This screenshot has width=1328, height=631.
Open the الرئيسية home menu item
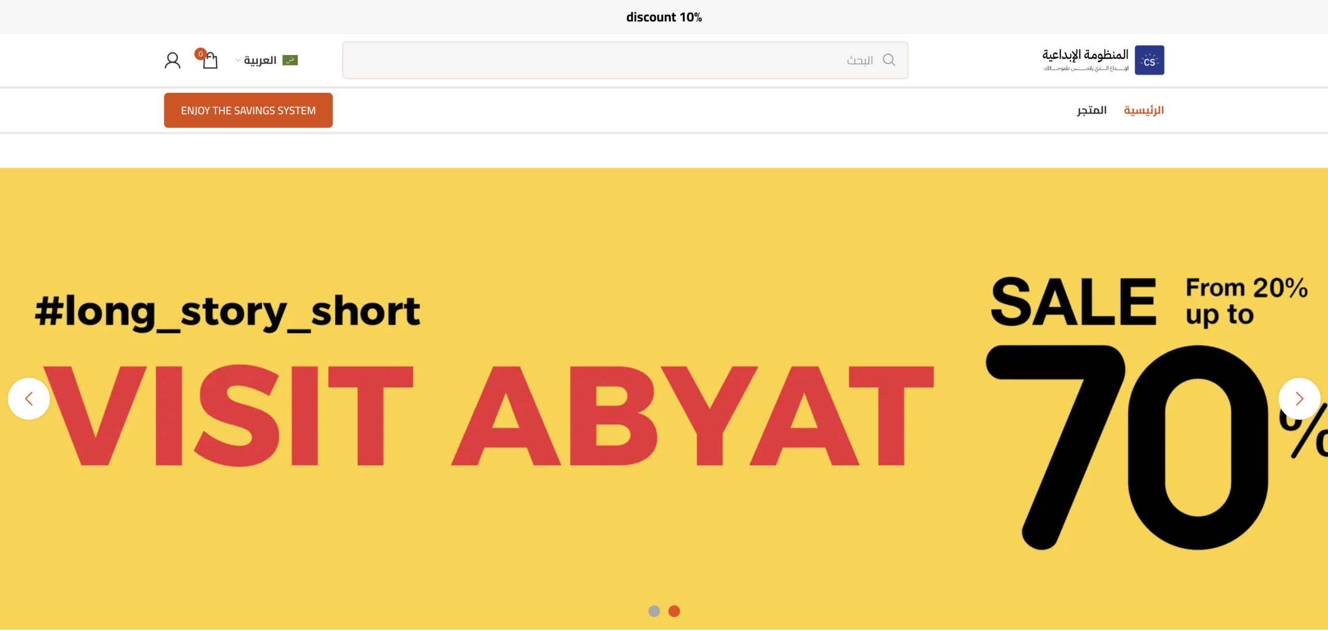click(x=1143, y=110)
